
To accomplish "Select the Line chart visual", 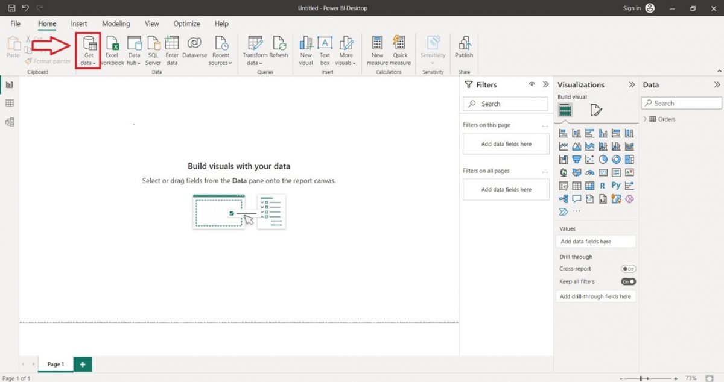I will [564, 146].
